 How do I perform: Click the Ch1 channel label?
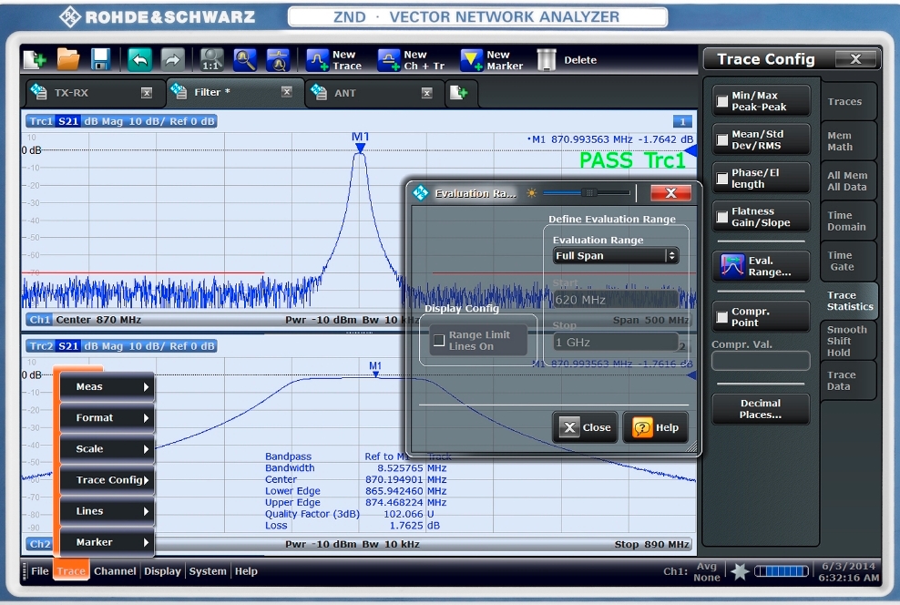(x=39, y=320)
